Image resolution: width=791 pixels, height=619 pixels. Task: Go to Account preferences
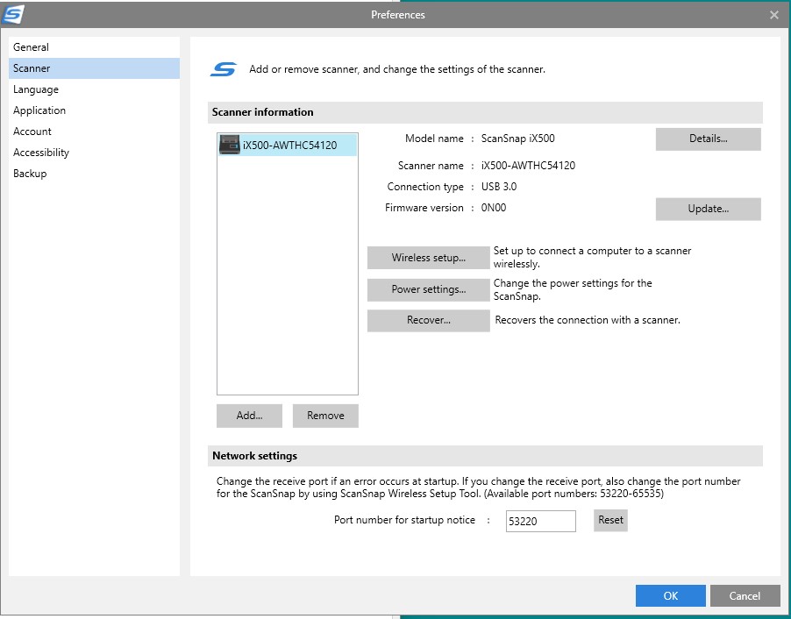(x=32, y=132)
